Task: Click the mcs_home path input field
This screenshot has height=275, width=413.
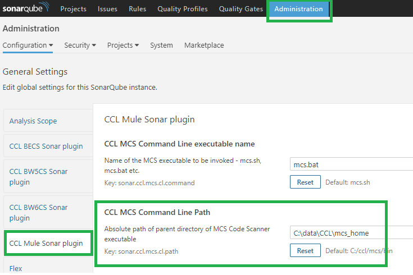Action: pyautogui.click(x=351, y=233)
